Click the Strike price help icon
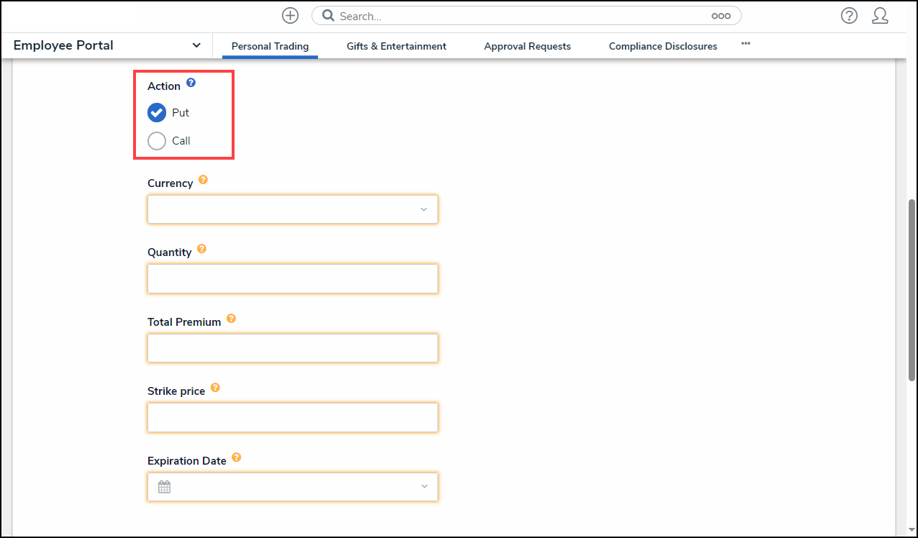The width and height of the screenshot is (918, 538). [215, 388]
